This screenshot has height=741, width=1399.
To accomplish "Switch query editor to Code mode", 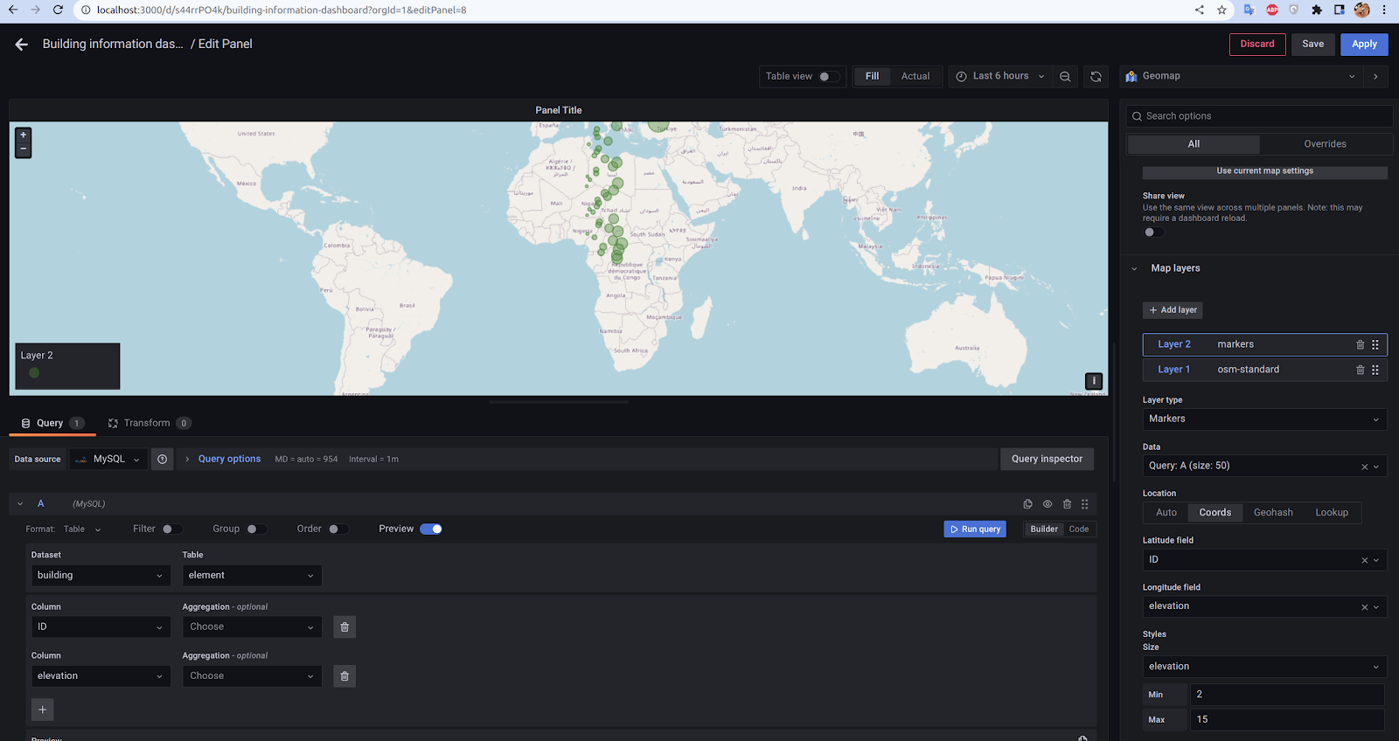I will 1078,530.
